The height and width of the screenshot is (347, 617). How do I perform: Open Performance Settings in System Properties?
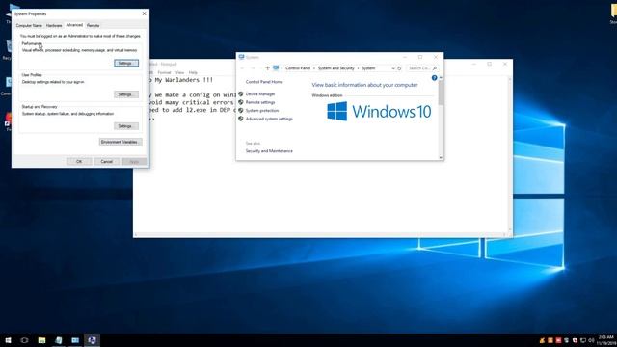pos(126,63)
